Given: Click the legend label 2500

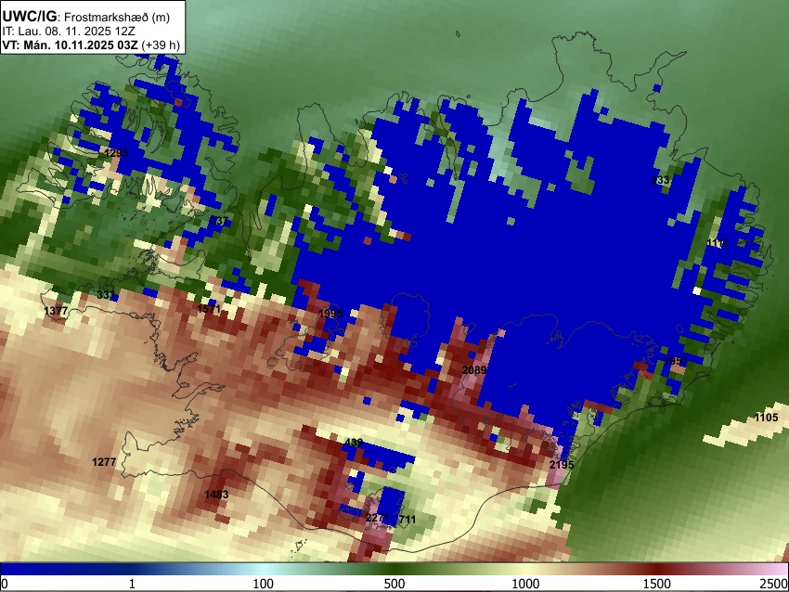Looking at the screenshot, I should [x=775, y=584].
